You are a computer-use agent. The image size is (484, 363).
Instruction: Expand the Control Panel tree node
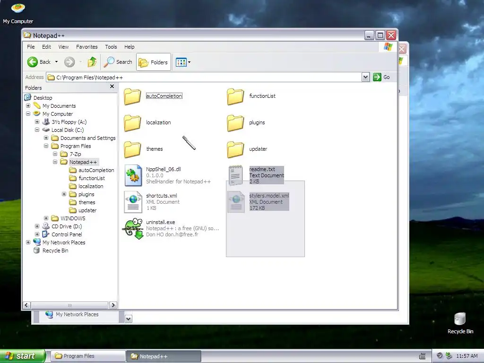point(37,234)
